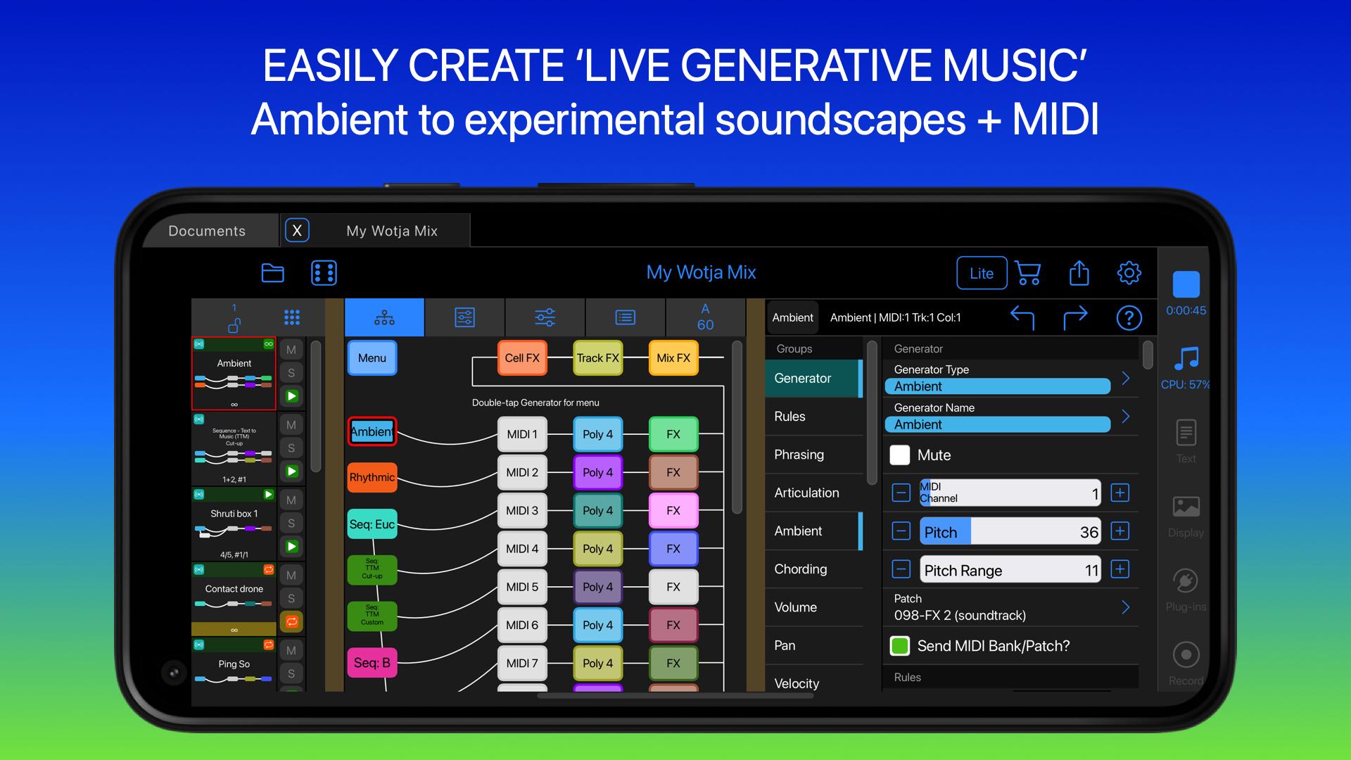Expand the Patch selection chevron
Viewport: 1351px width, 760px height.
tap(1126, 607)
